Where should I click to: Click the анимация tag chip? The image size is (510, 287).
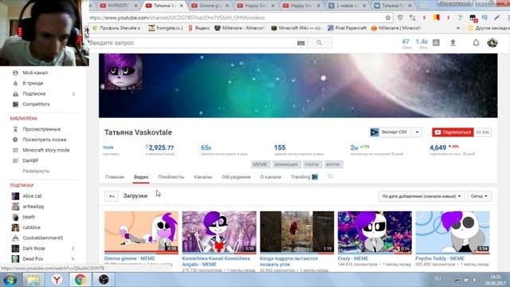286,164
